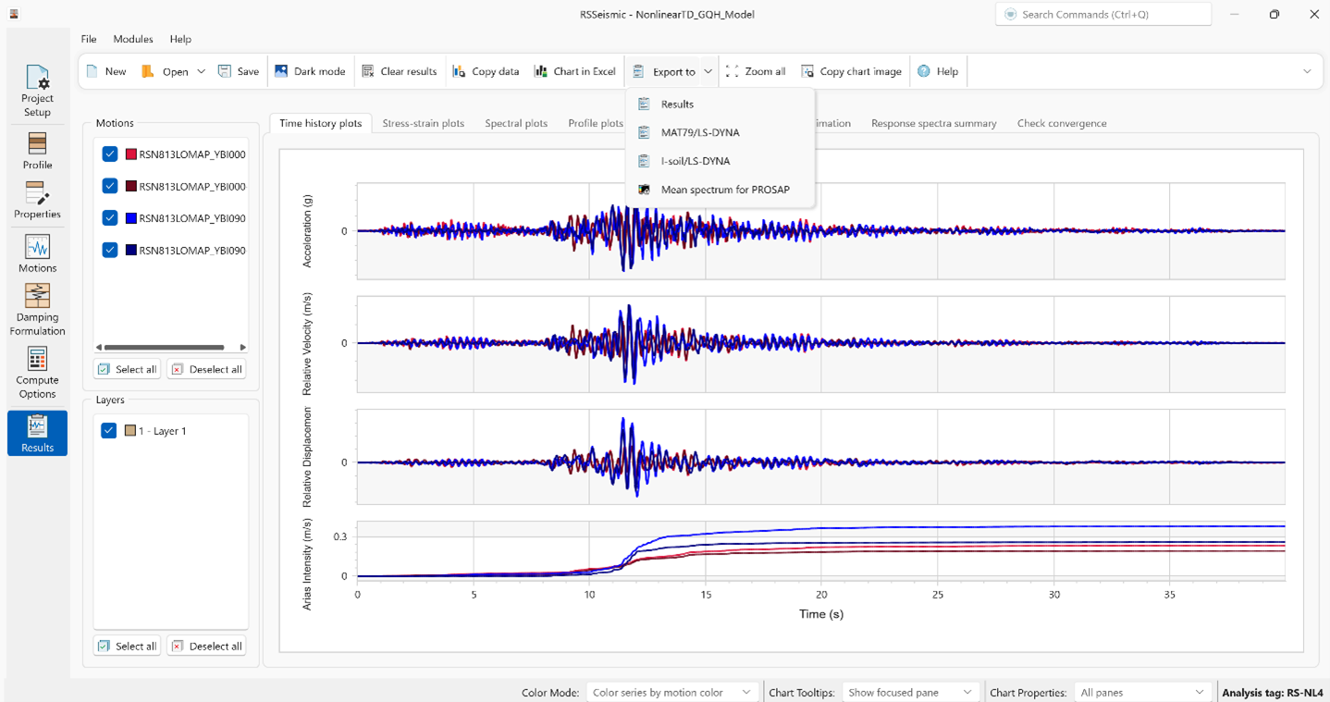Click Select all under Layers list

coord(127,647)
